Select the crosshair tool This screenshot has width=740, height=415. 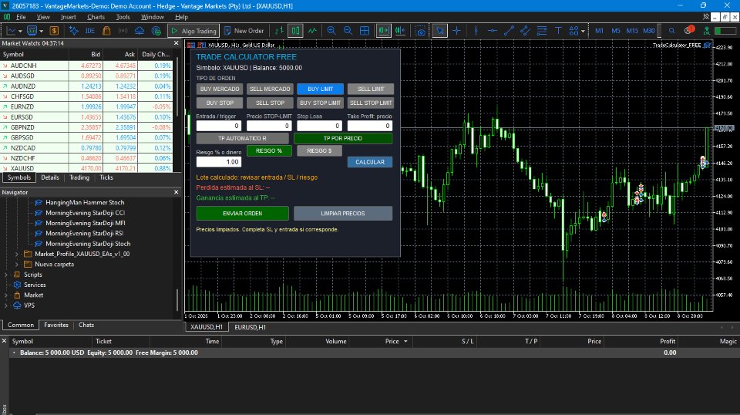[456, 31]
